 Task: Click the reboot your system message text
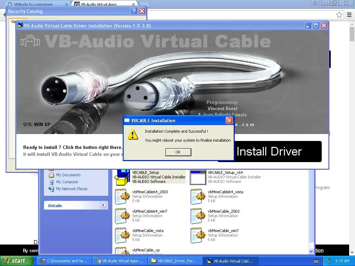tap(188, 140)
